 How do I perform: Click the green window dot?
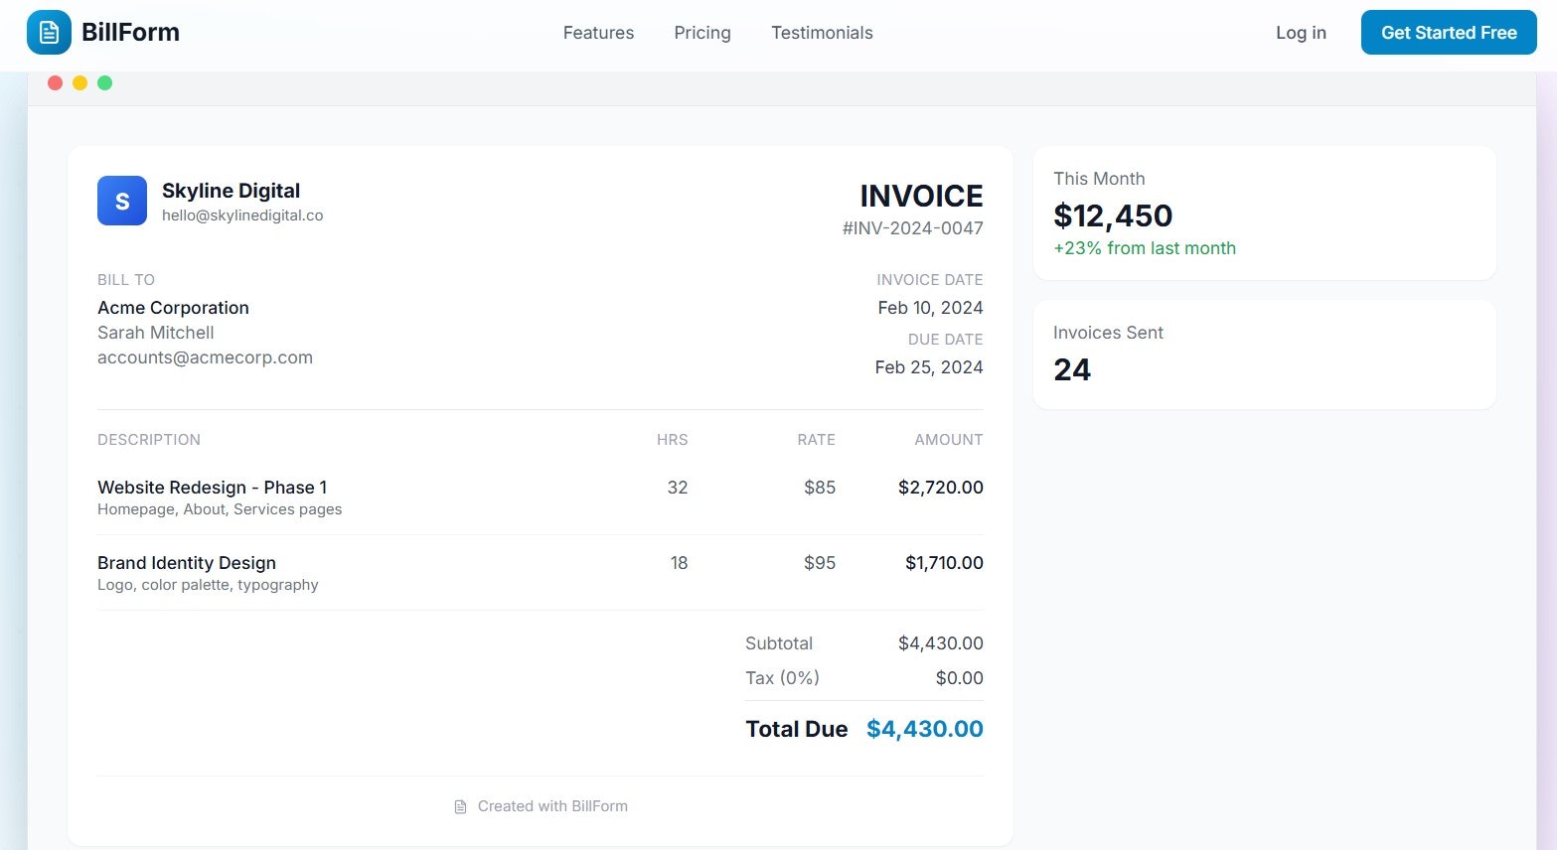(x=104, y=83)
